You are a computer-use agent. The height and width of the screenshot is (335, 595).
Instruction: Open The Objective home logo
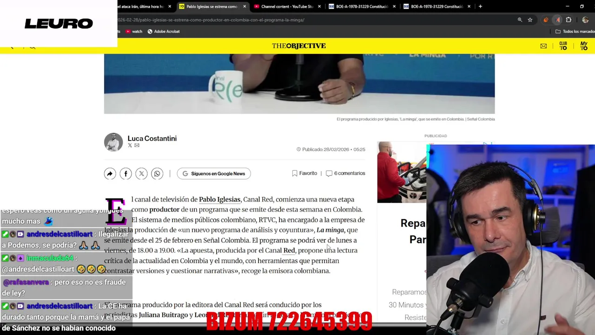tap(299, 46)
